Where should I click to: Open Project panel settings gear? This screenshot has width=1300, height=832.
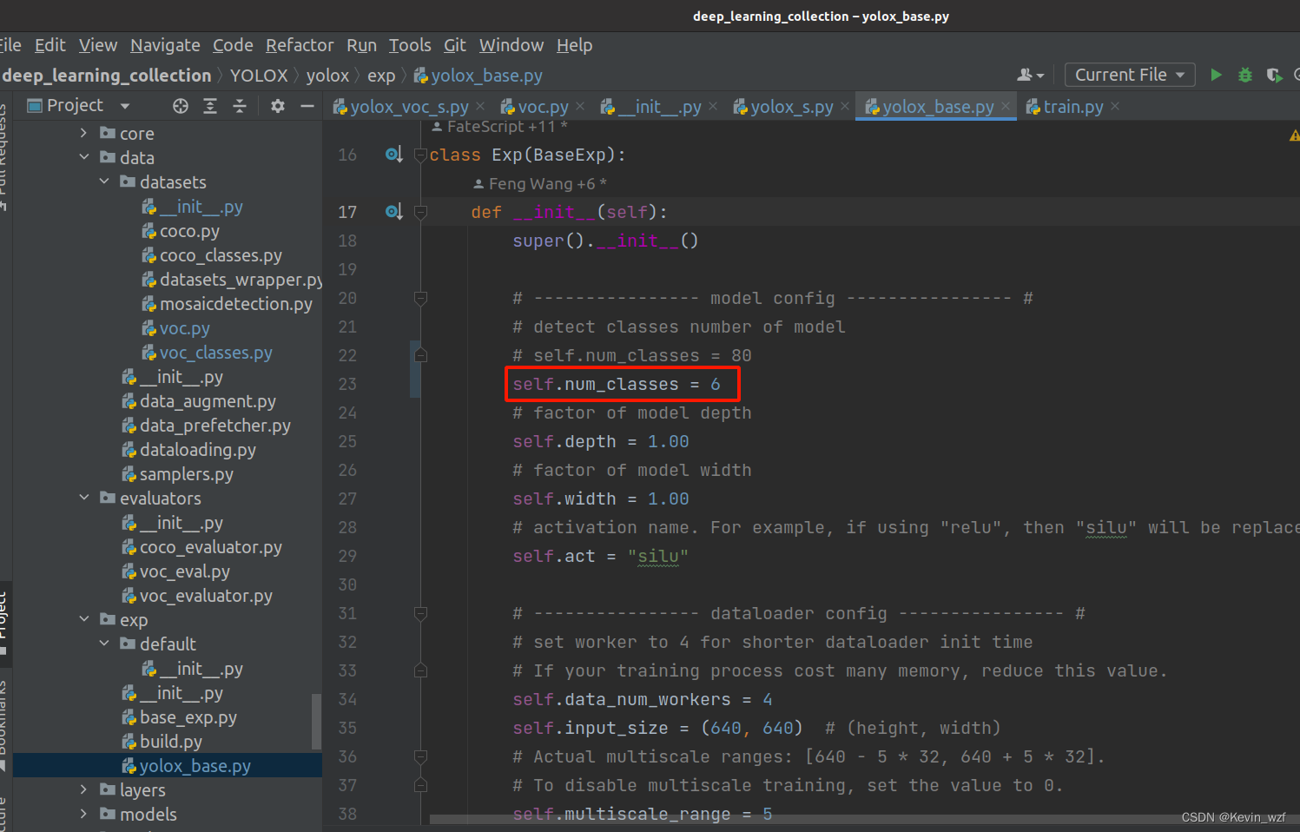click(278, 106)
